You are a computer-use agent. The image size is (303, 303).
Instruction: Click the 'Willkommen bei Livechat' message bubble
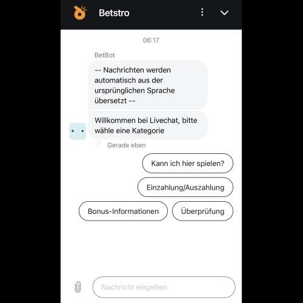click(x=148, y=125)
